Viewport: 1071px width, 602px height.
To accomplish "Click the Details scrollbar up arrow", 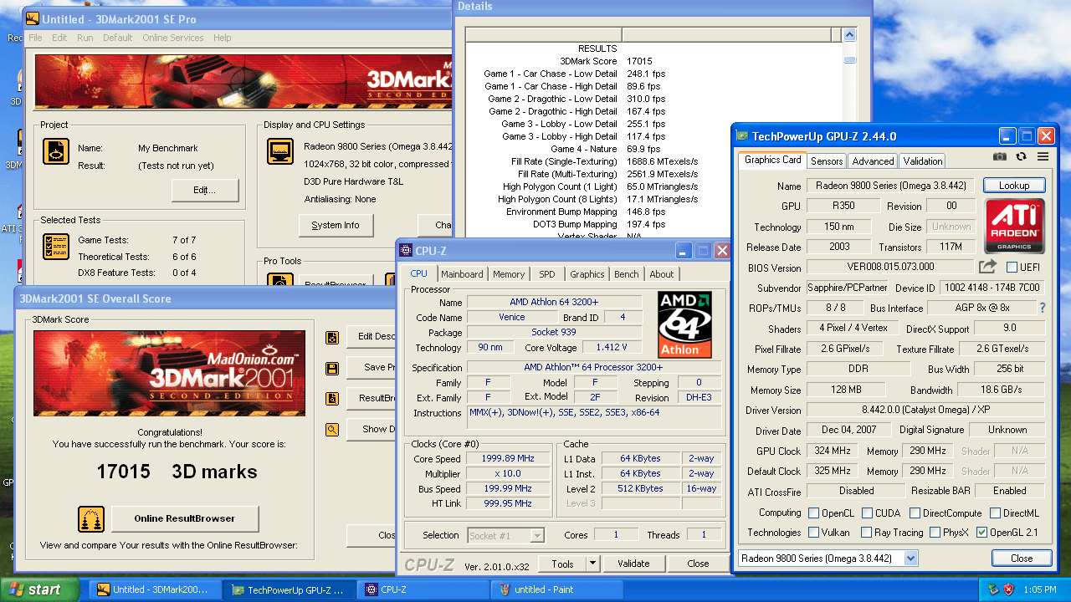I will click(849, 34).
